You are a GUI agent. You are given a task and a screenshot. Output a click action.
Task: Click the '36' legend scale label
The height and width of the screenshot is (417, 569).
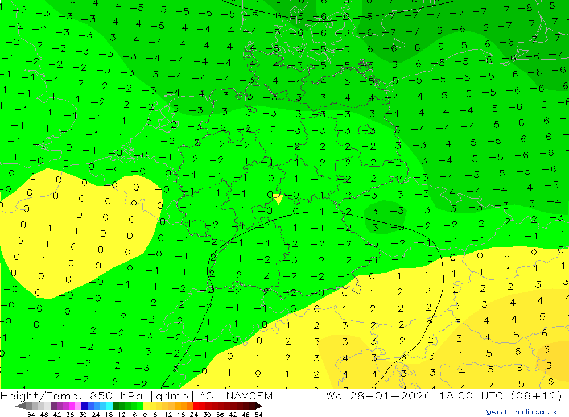point(220,415)
